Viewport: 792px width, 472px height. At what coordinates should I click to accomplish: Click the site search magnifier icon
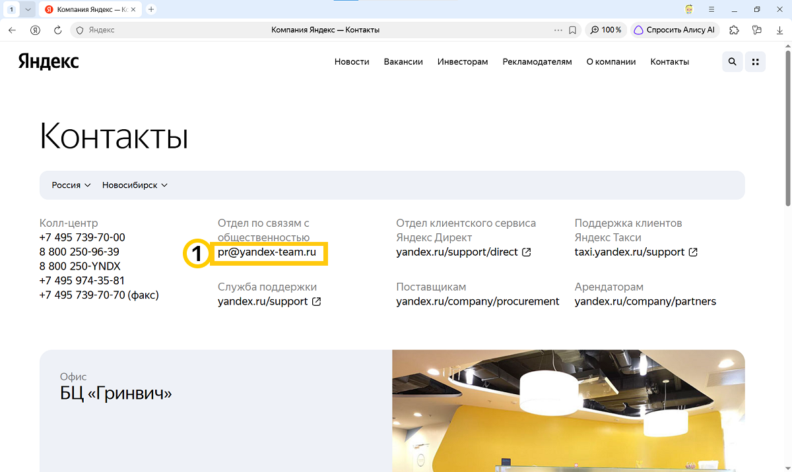pyautogui.click(x=733, y=61)
